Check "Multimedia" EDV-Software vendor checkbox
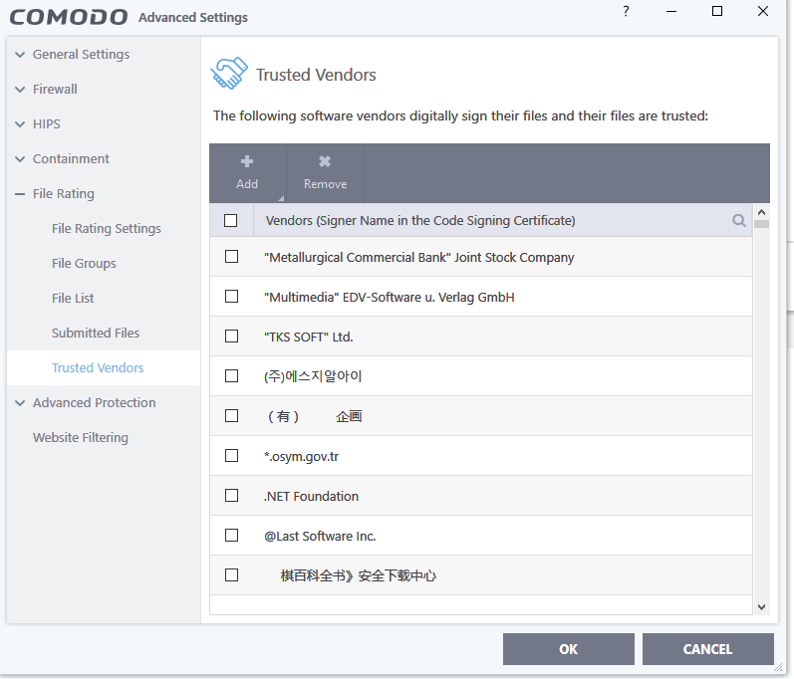Image resolution: width=794 pixels, height=679 pixels. [231, 296]
